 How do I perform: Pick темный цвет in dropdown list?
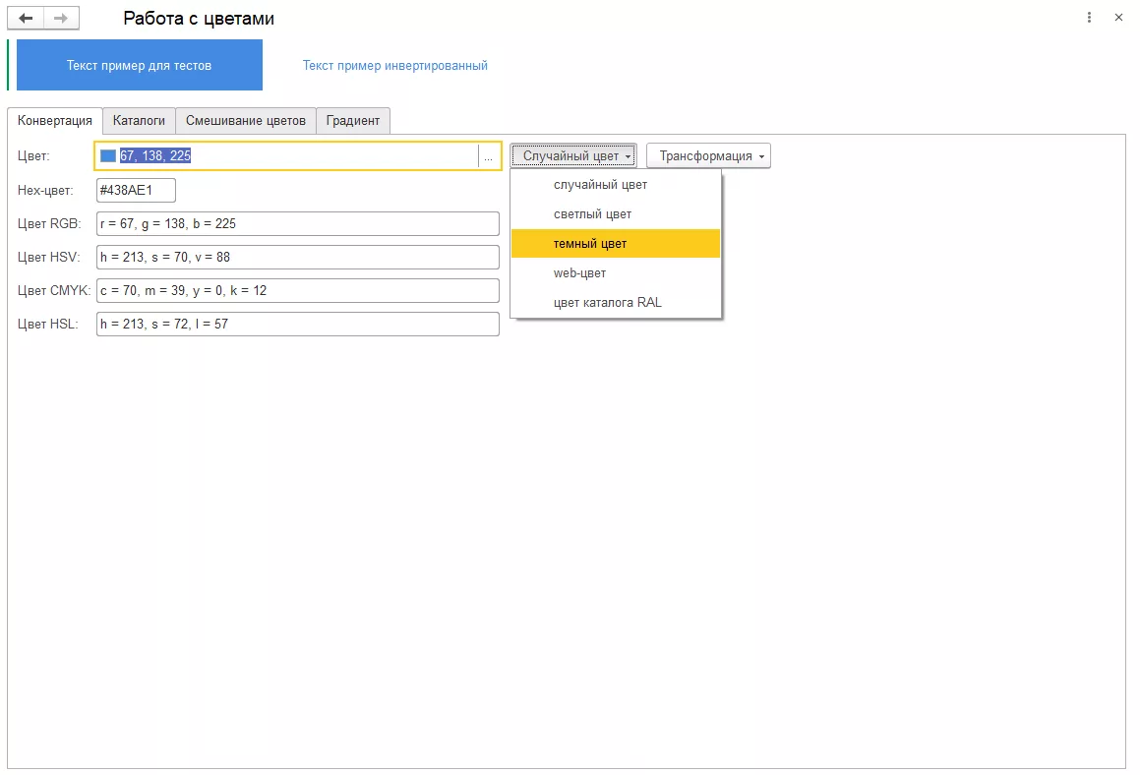click(x=590, y=244)
